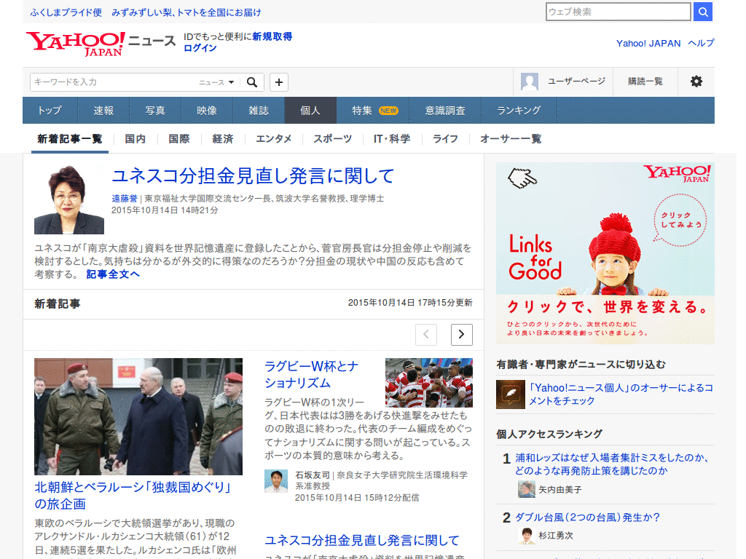Go to next articles with right chevron
Image resolution: width=746 pixels, height=559 pixels.
click(461, 335)
